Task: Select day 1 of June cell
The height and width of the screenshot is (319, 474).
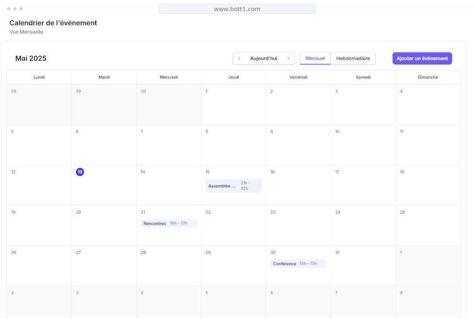Action: pyautogui.click(x=428, y=265)
